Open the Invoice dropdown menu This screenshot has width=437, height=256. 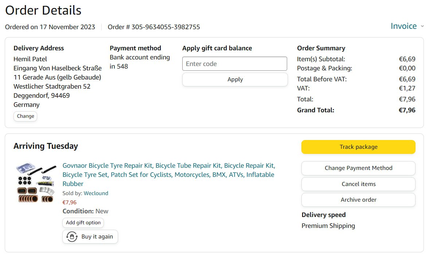coord(403,26)
